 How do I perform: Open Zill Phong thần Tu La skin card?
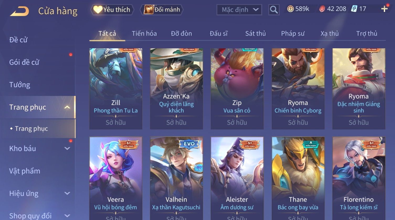[116, 89]
